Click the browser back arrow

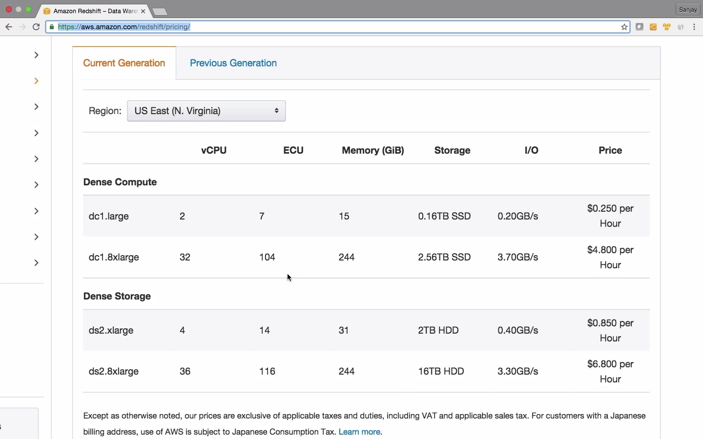coord(9,27)
